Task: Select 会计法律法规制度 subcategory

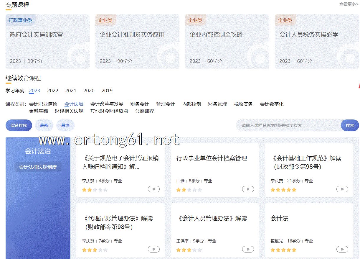Action: (x=38, y=167)
